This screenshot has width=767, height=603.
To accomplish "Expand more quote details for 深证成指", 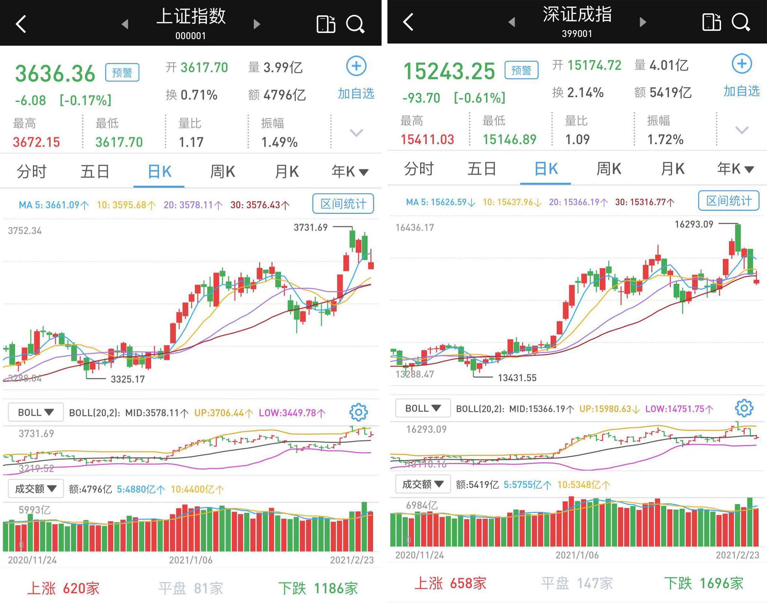I will 742,130.
